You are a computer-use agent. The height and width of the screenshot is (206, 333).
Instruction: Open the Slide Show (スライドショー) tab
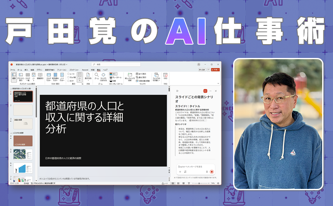tap(74, 70)
